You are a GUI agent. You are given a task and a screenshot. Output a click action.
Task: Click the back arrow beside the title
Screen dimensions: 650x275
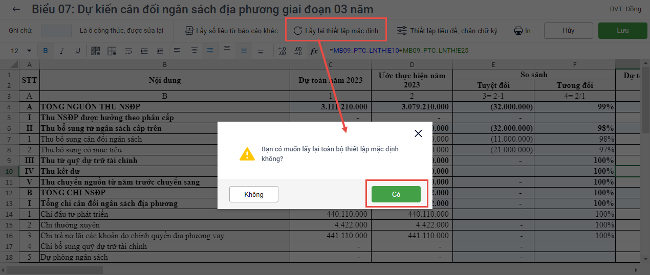coord(16,9)
